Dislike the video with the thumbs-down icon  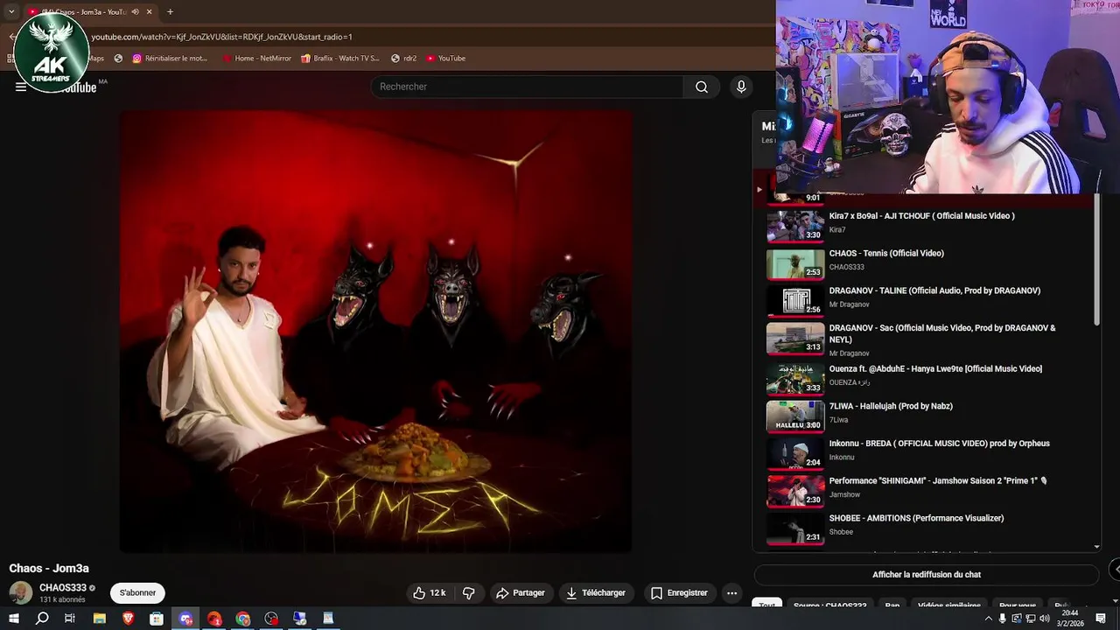(469, 592)
